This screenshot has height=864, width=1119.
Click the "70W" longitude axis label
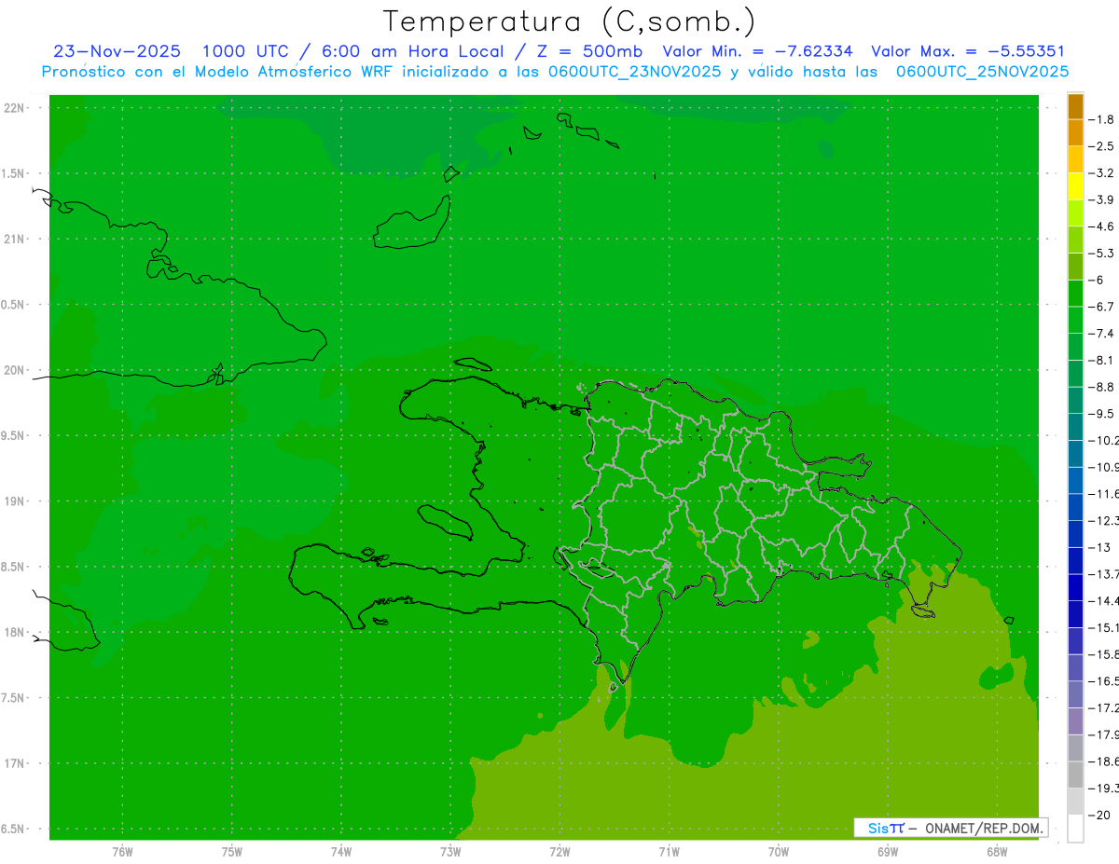(778, 852)
